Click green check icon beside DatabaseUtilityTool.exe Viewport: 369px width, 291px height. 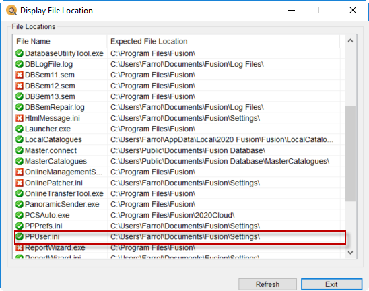20,53
